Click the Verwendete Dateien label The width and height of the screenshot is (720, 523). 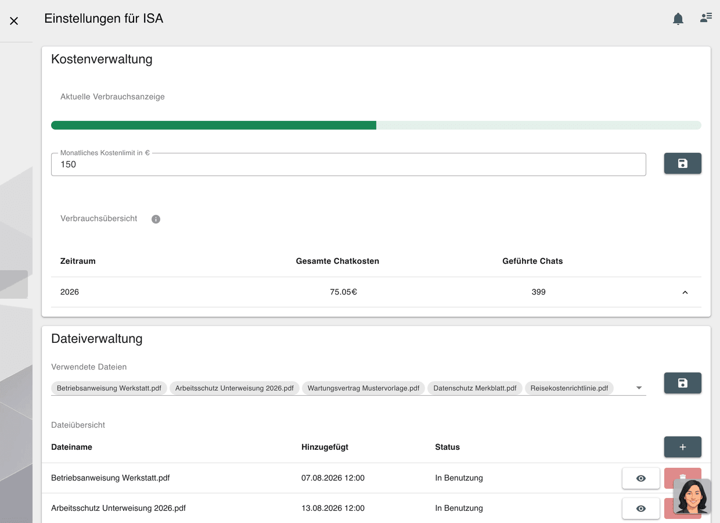(89, 367)
